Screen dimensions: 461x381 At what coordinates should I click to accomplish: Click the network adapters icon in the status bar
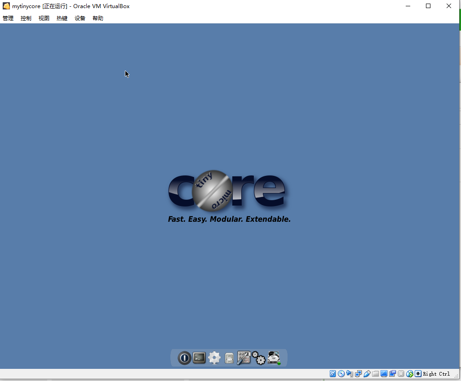[358, 373]
